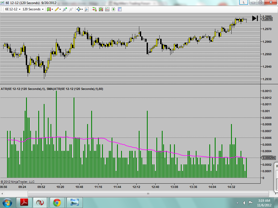Screen dimensions: 278x208
Task: Show hidden system tray icons arrow
Action: click(237, 203)
